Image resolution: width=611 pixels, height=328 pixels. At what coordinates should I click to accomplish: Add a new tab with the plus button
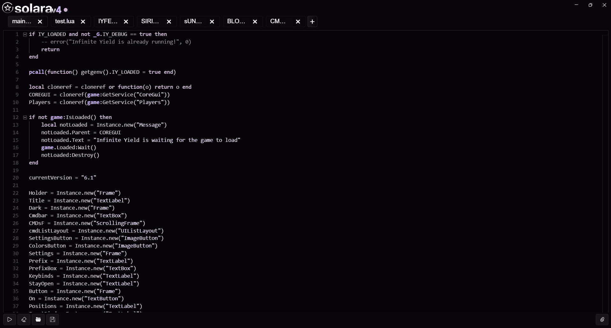(312, 22)
